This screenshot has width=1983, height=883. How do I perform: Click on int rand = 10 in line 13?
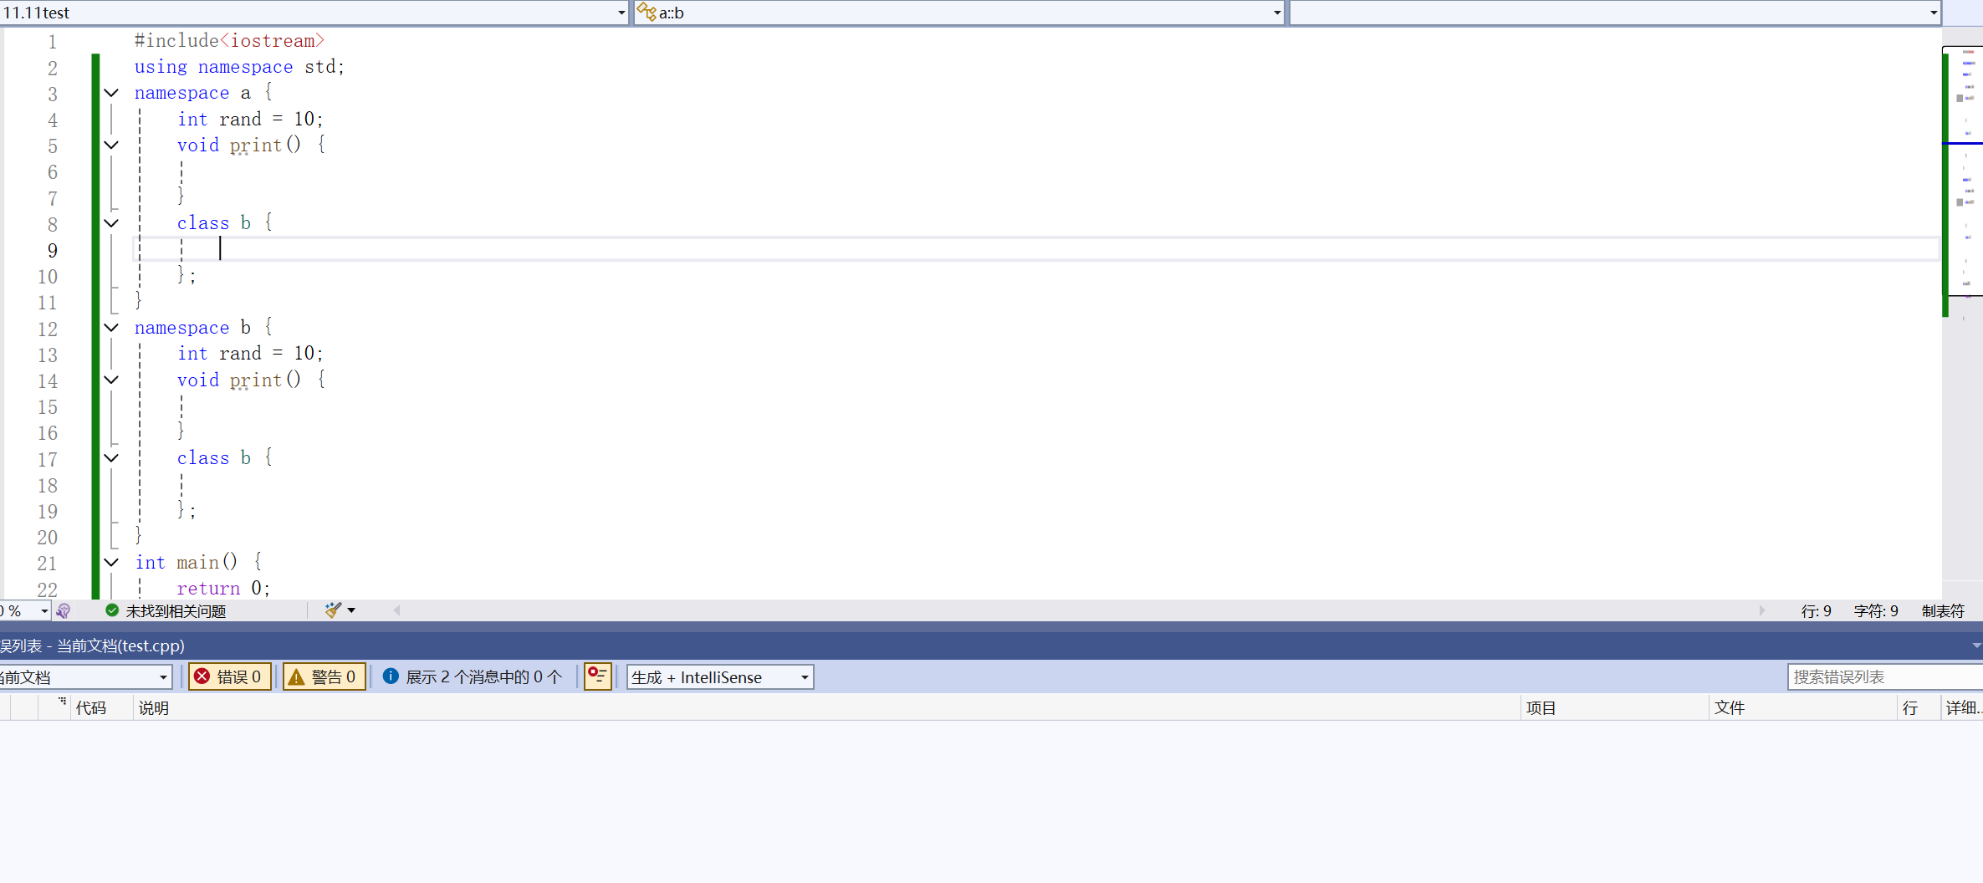250,354
